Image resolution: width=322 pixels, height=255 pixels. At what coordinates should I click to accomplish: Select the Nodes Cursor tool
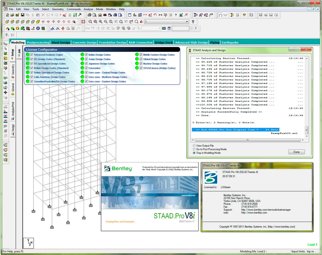[5, 43]
